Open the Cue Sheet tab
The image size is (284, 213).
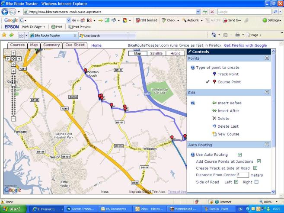75,45
